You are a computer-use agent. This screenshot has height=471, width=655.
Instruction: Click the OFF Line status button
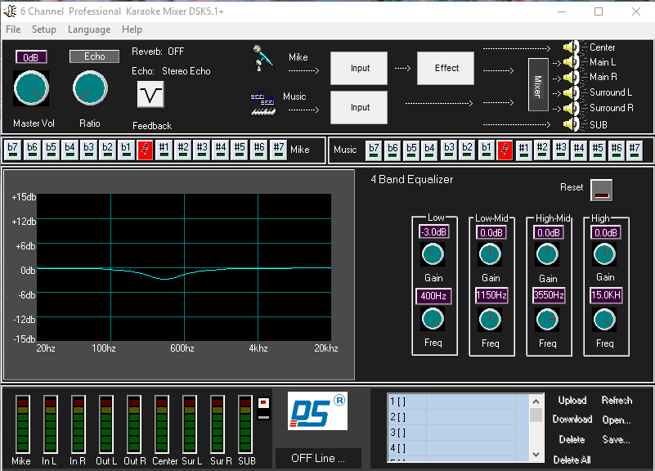click(x=318, y=459)
